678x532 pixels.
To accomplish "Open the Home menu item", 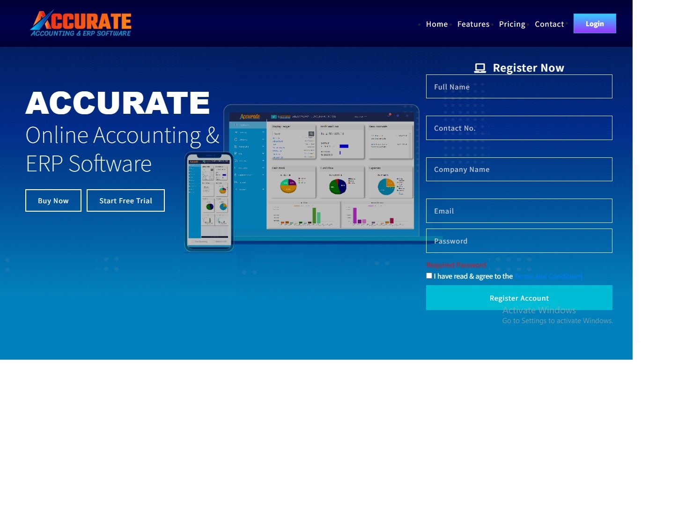I will pyautogui.click(x=437, y=24).
